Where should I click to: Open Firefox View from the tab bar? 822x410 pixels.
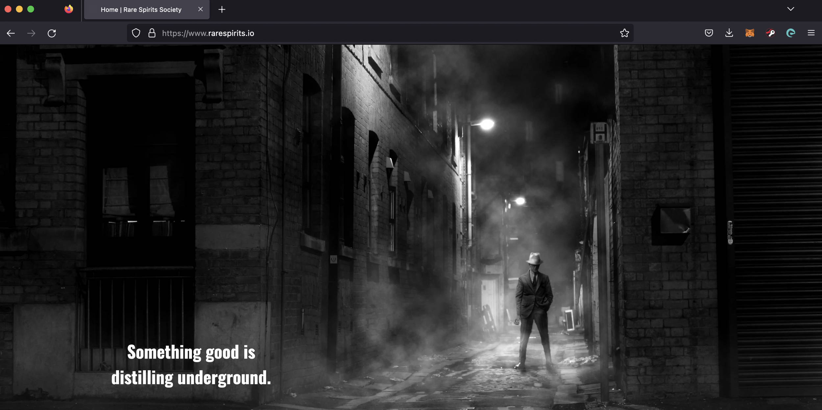click(x=68, y=9)
